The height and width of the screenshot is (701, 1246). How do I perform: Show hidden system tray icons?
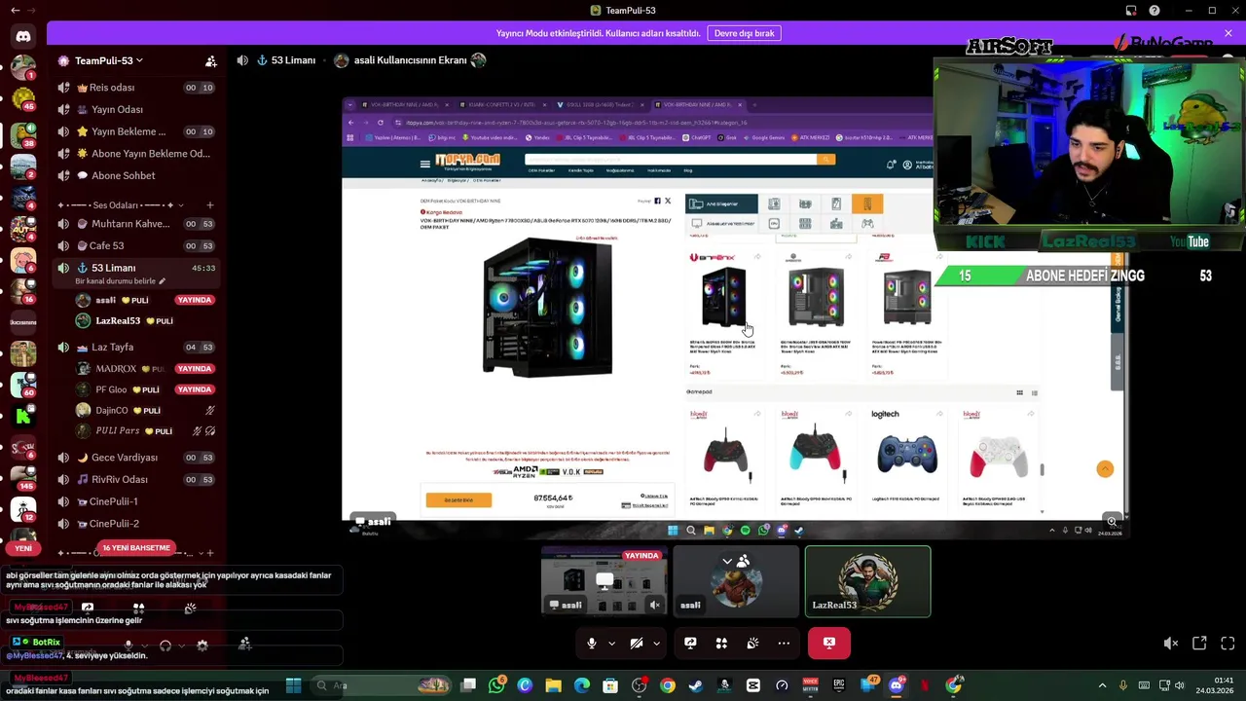pyautogui.click(x=1102, y=685)
